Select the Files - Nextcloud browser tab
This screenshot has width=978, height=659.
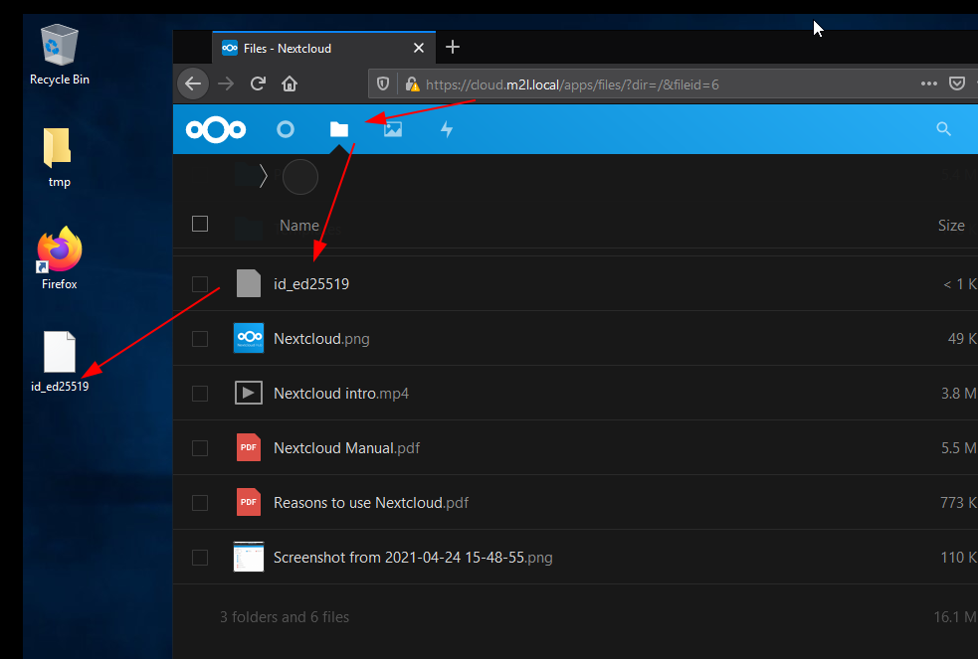click(323, 48)
